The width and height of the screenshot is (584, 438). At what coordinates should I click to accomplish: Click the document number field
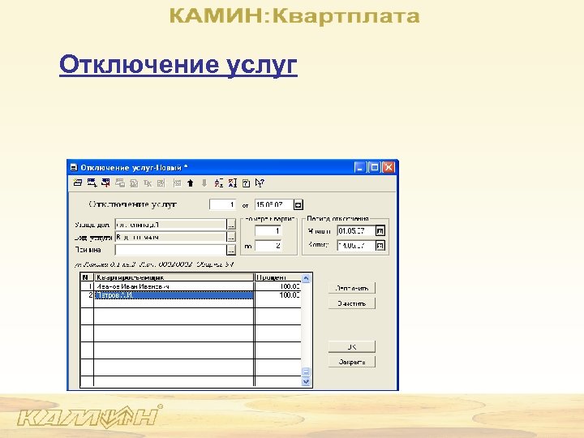click(x=222, y=204)
